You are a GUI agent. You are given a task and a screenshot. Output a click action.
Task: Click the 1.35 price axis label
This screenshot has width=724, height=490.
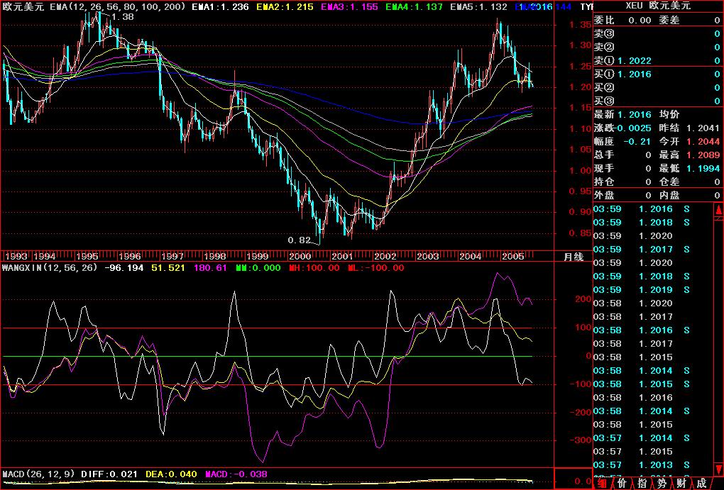[580, 24]
